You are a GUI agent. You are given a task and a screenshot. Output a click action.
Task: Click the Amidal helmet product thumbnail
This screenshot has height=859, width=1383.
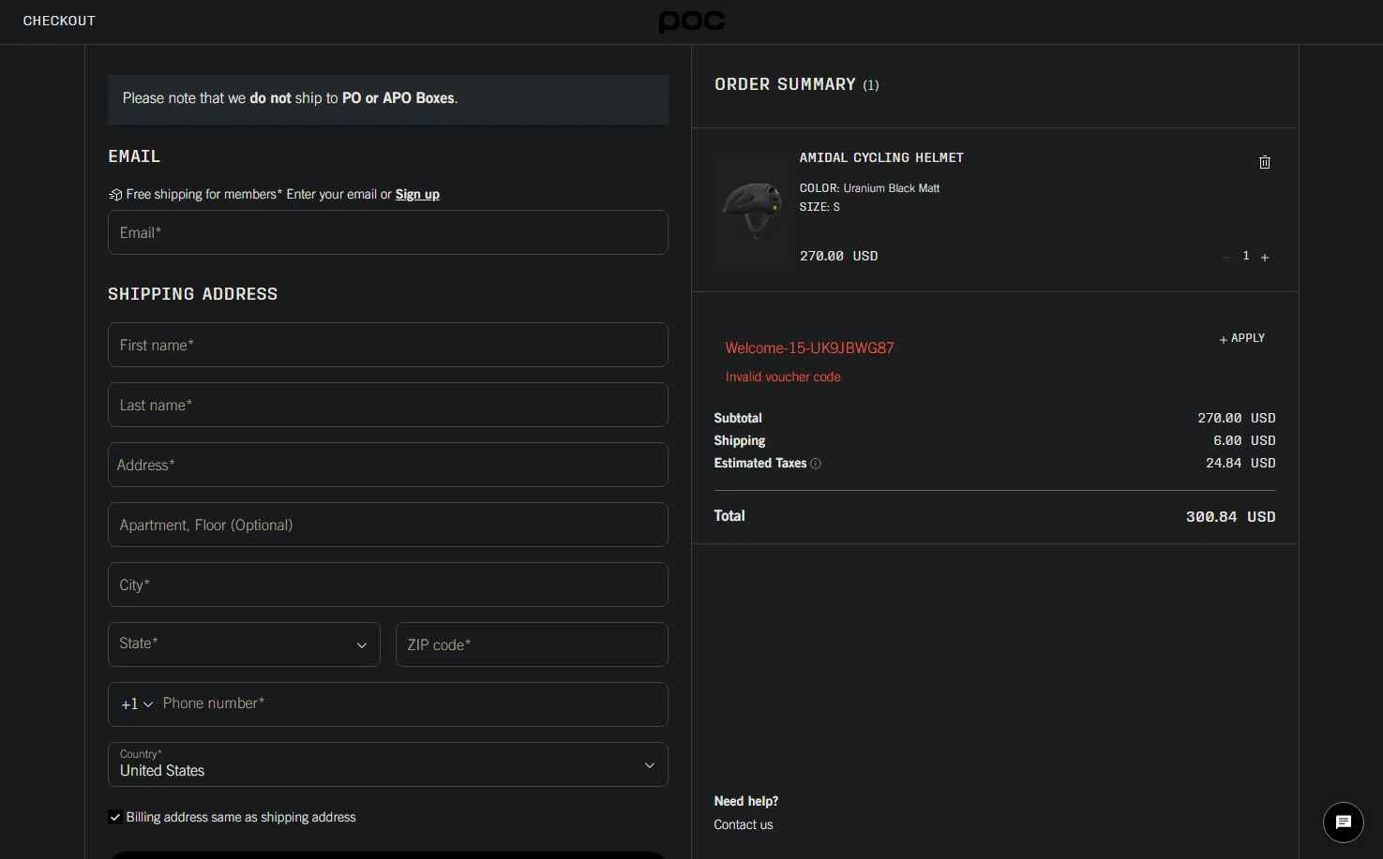(x=754, y=210)
